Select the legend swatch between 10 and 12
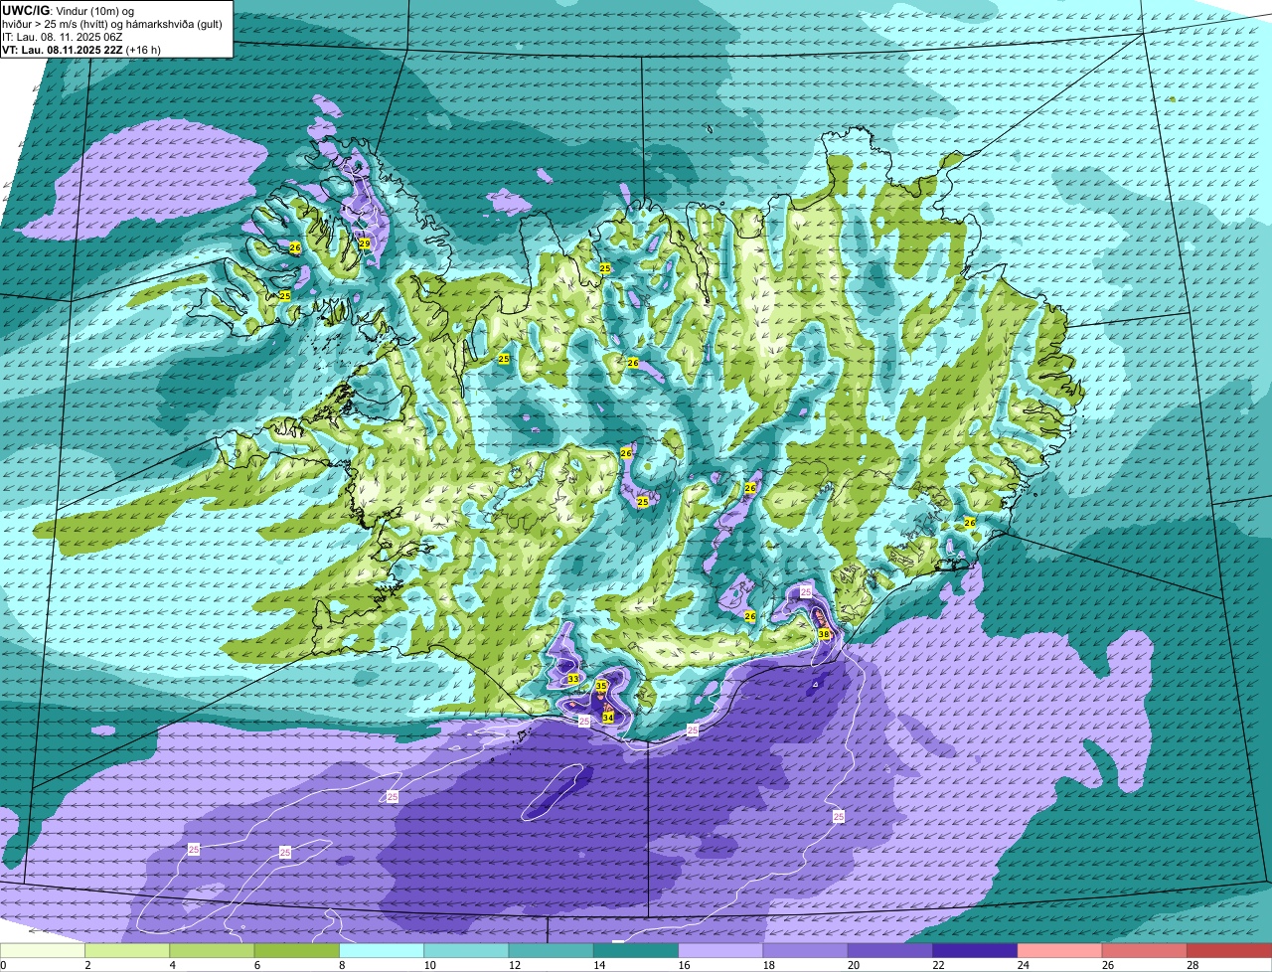This screenshot has height=972, width=1272. click(467, 951)
